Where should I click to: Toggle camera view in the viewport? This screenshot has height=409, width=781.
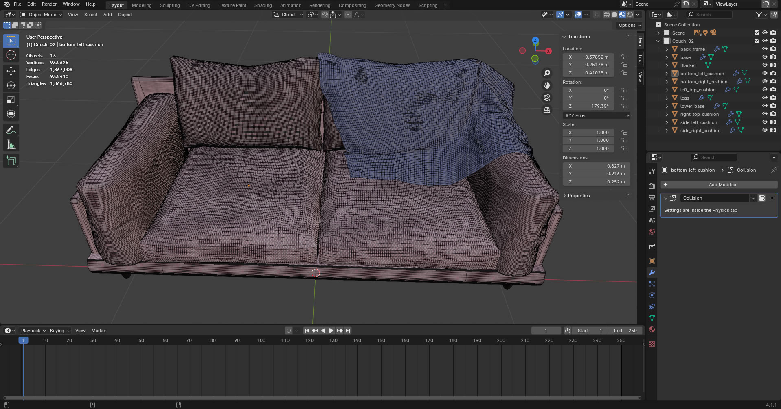(547, 98)
